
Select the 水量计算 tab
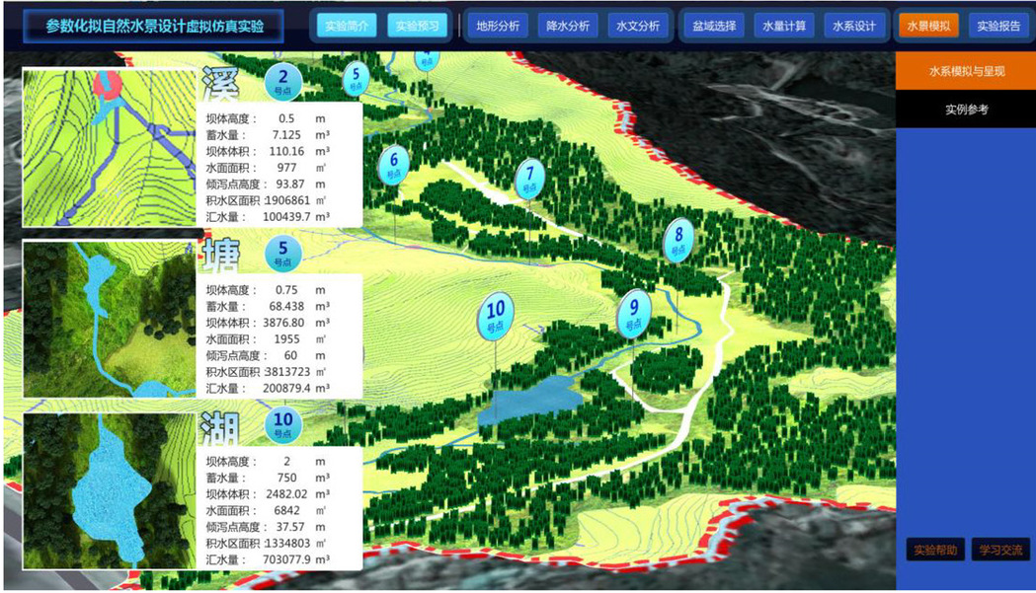[x=784, y=26]
